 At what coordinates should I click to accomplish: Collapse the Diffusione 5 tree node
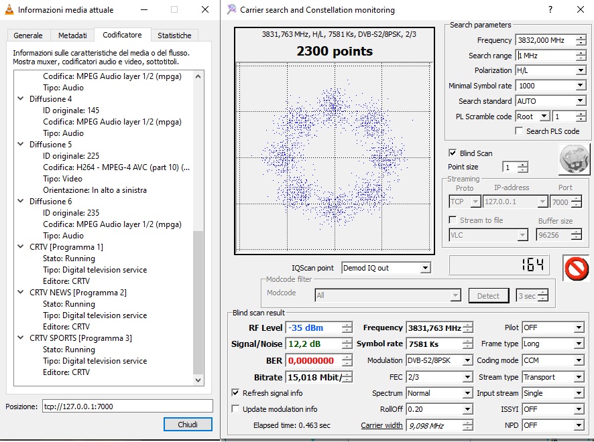pyautogui.click(x=21, y=144)
